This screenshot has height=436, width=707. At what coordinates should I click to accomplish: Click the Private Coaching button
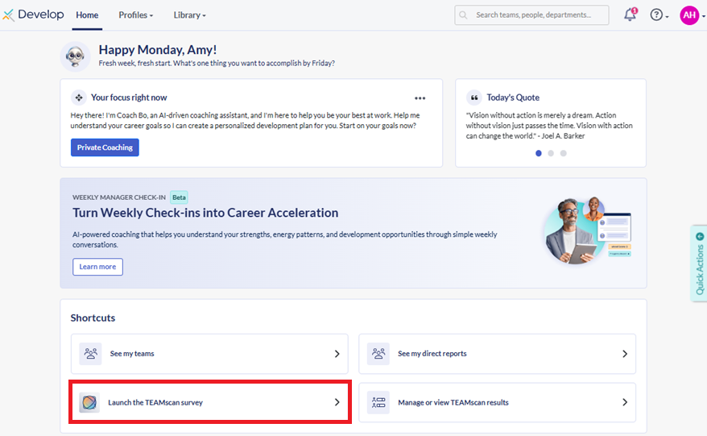click(105, 147)
